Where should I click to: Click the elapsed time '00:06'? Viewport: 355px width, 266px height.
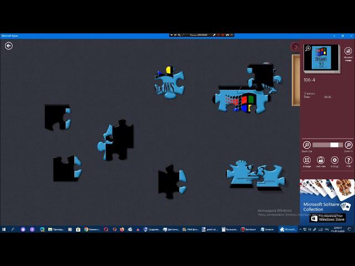point(327,97)
